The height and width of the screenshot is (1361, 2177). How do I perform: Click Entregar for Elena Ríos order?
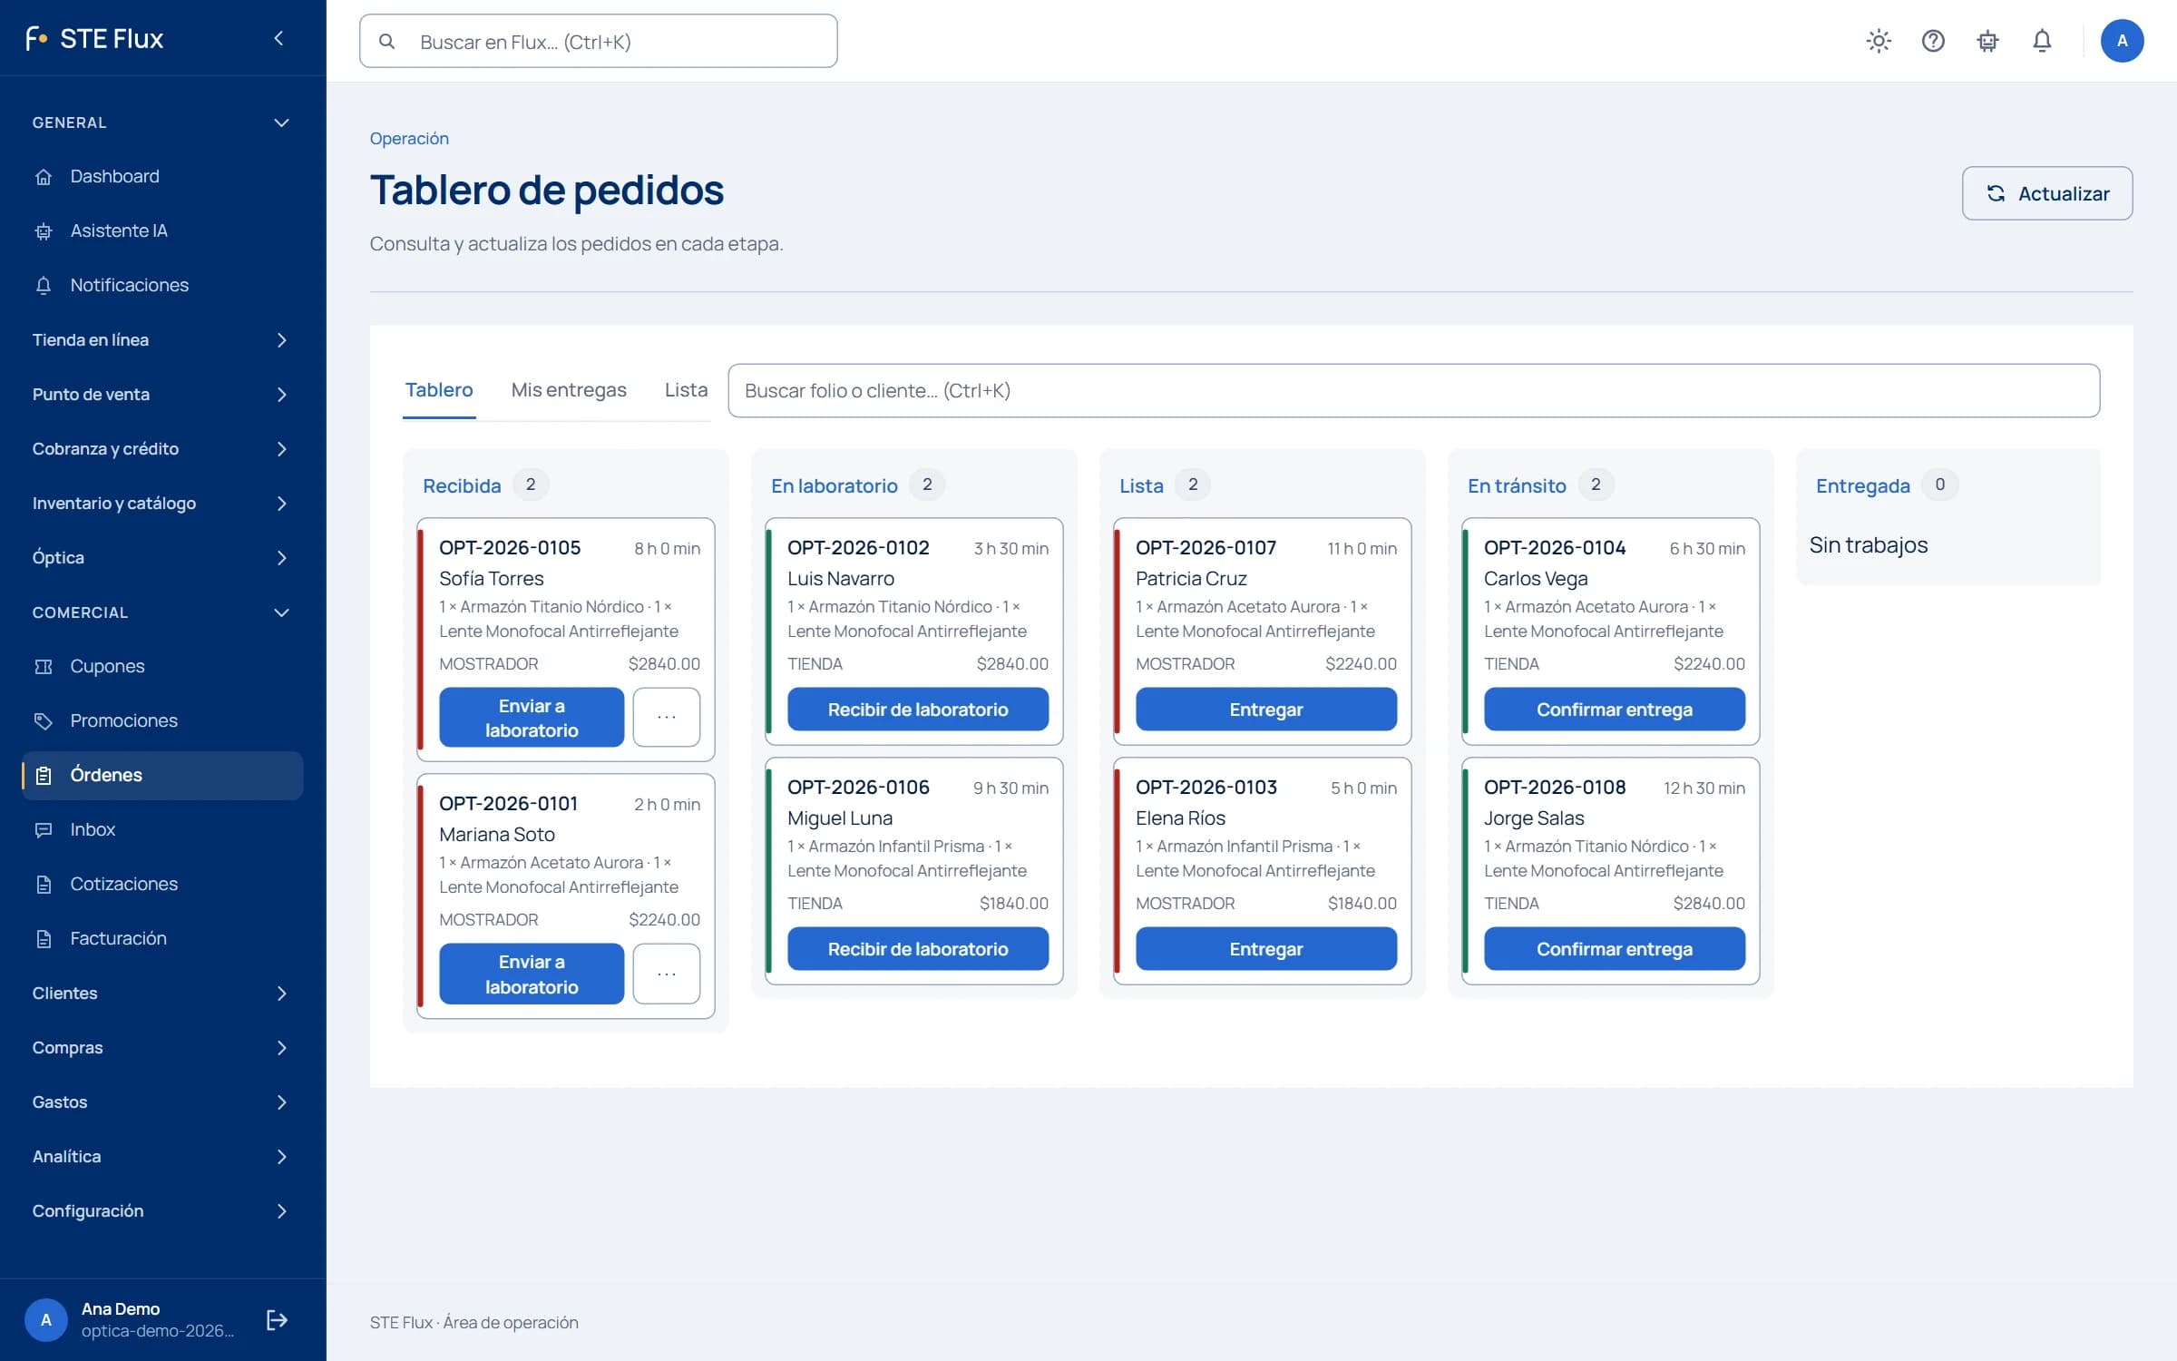[1266, 949]
